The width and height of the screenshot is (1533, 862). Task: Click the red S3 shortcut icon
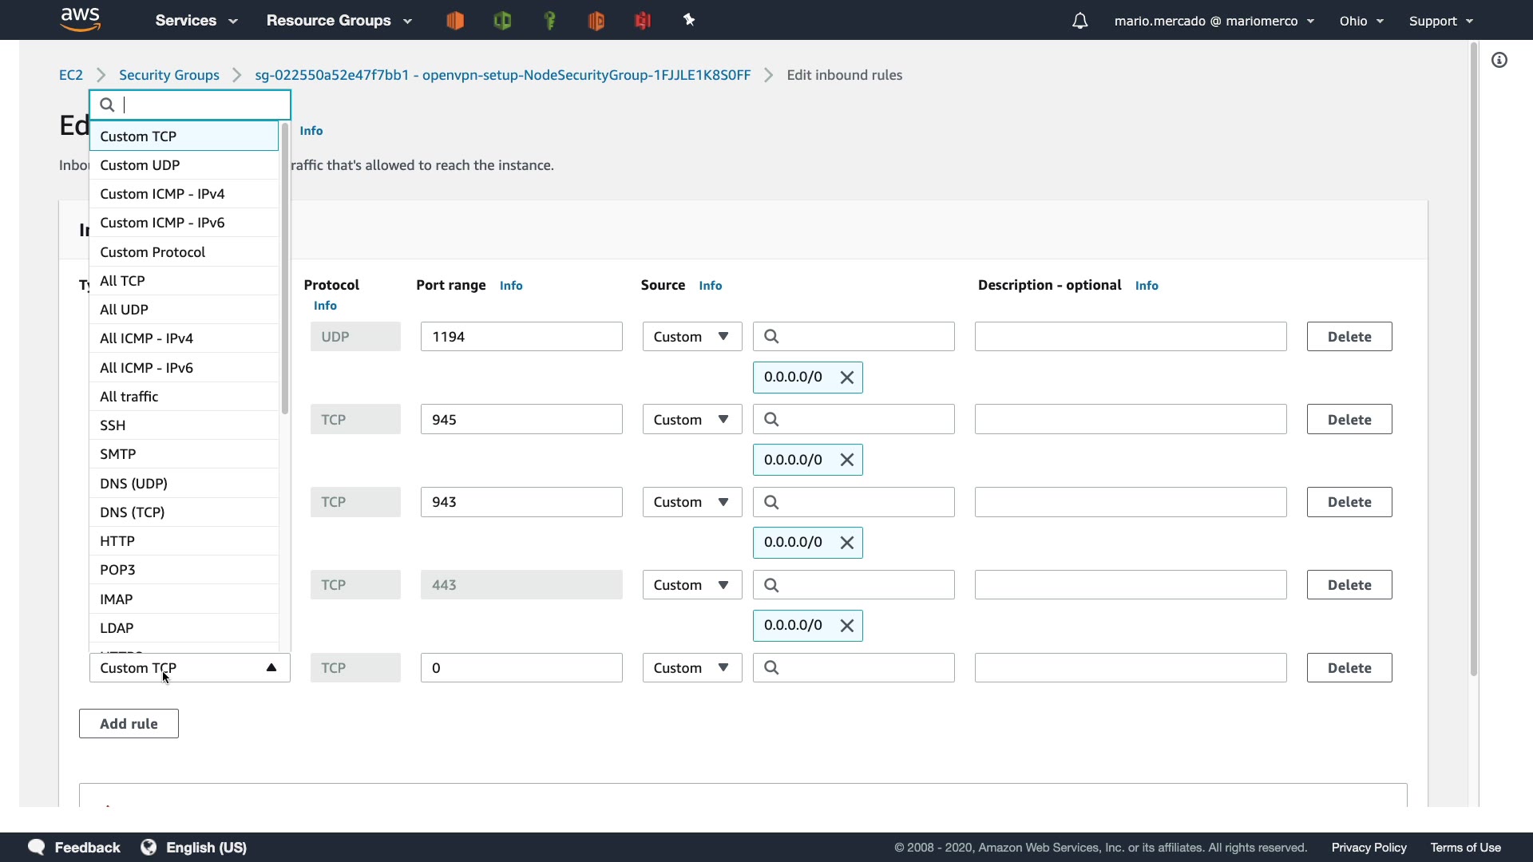(643, 21)
